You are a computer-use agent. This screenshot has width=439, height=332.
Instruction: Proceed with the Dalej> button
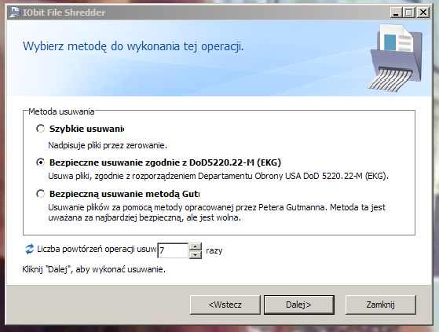coord(298,305)
